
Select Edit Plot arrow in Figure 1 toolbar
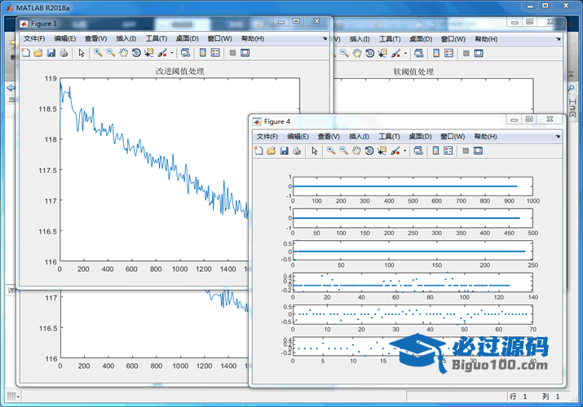coord(82,53)
